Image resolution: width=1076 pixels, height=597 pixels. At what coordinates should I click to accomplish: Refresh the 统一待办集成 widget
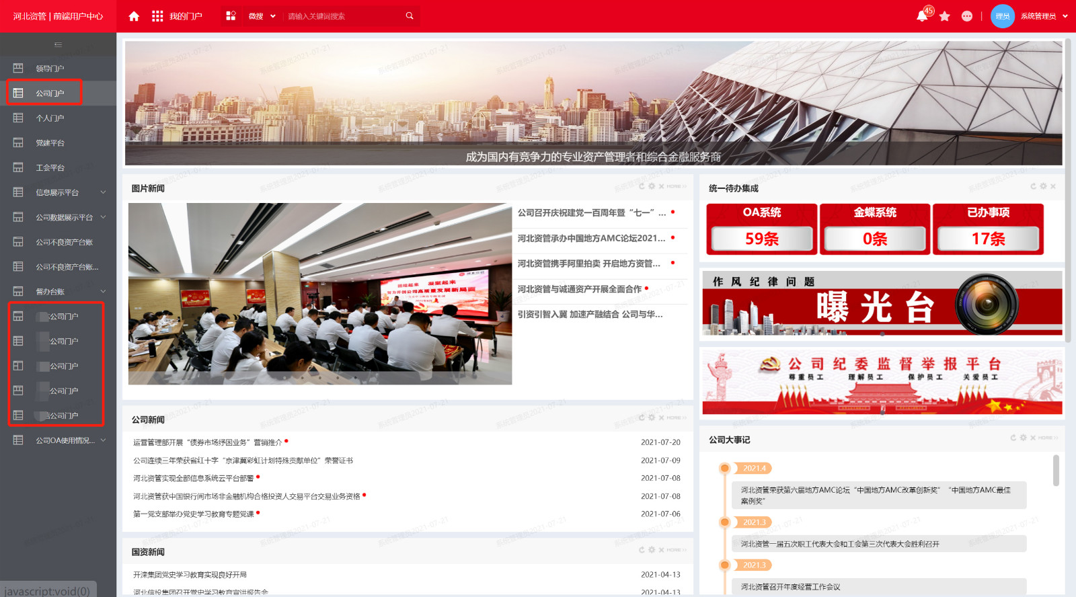pos(1034,186)
